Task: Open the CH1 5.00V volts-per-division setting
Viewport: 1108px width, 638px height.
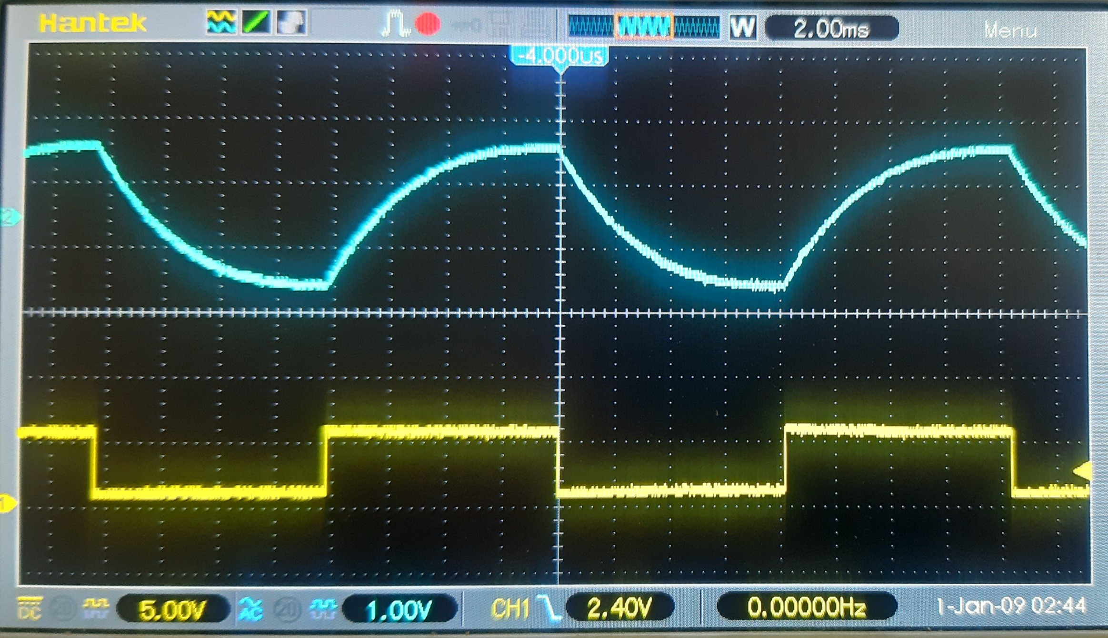Action: [172, 609]
